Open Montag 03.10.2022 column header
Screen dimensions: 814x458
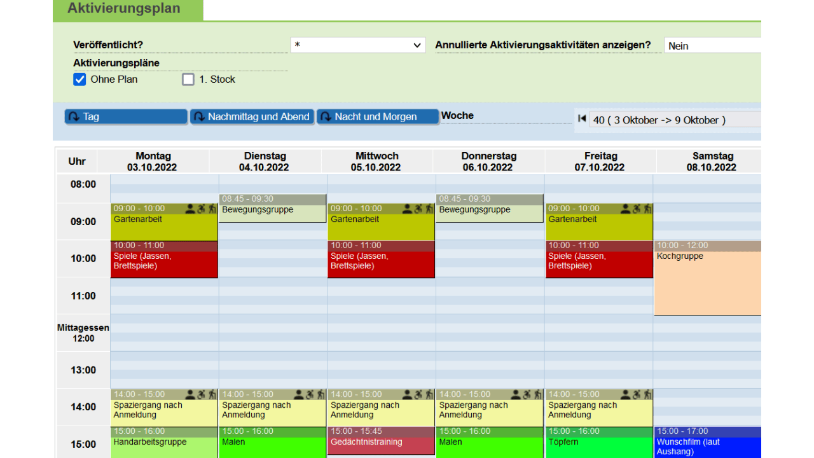[x=153, y=162]
